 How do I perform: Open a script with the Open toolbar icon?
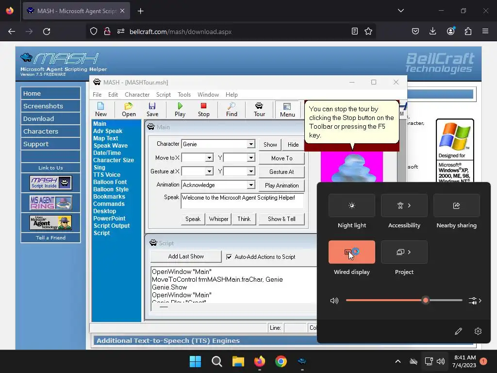[x=129, y=109]
